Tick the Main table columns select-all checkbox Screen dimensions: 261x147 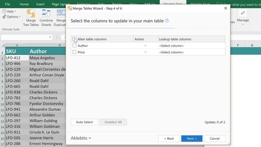[x=74, y=39]
